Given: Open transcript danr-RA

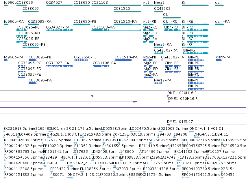Looking at the screenshot, I should pos(220,24).
